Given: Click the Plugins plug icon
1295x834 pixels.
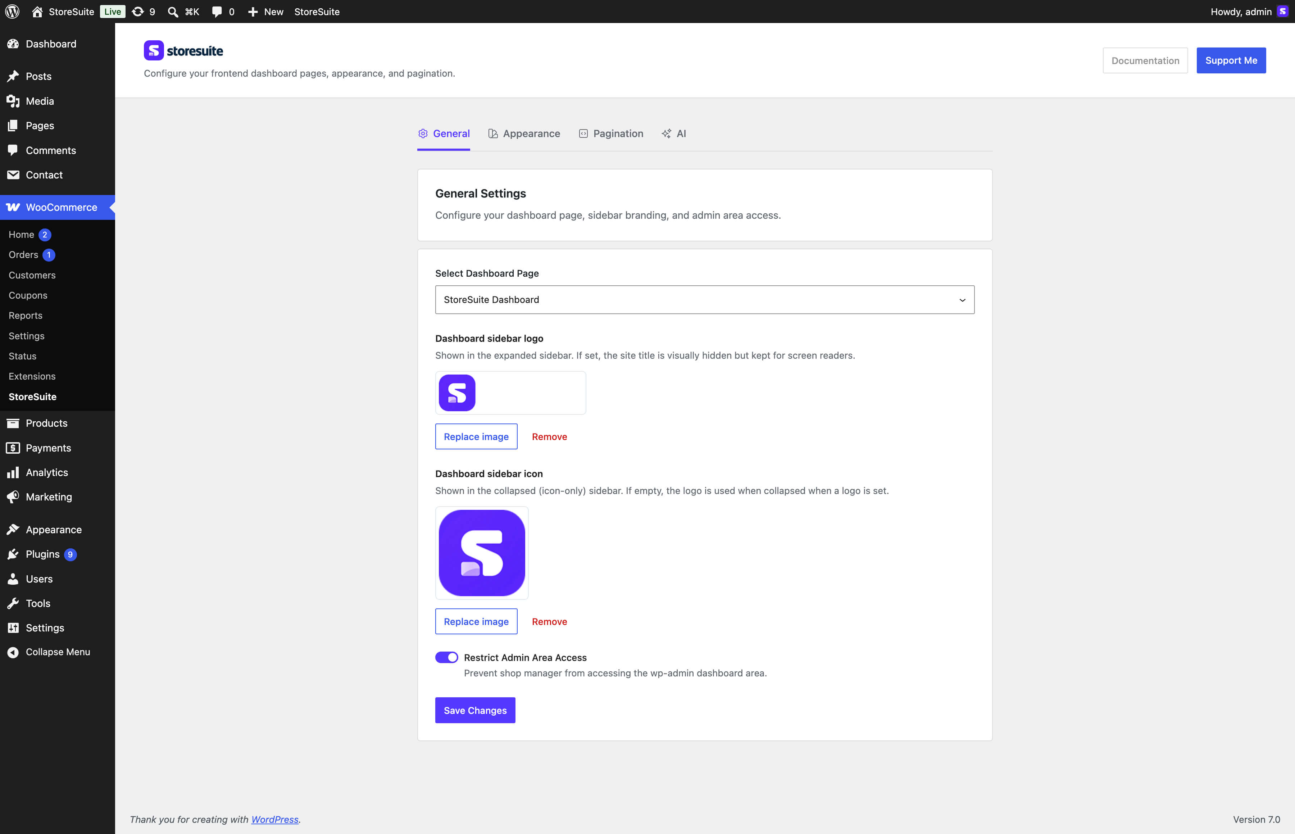Looking at the screenshot, I should 13,554.
